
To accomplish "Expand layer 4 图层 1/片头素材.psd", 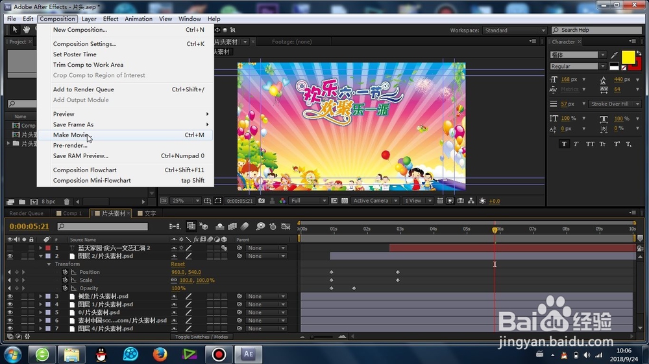I will (40, 304).
